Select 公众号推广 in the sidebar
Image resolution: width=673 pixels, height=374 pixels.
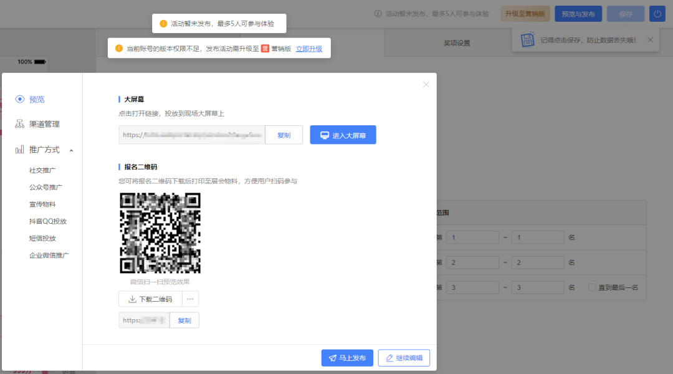46,187
